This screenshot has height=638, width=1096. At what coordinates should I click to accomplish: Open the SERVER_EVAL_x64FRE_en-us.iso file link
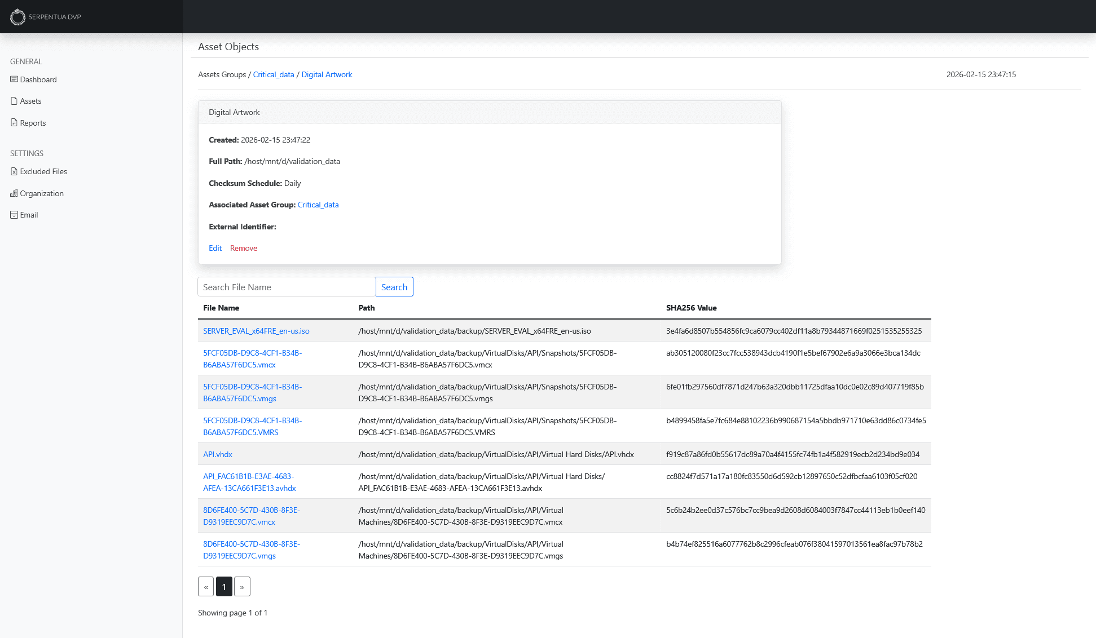[x=256, y=331]
